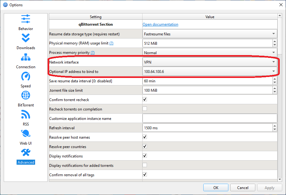Click the Physical memory 512 MiB field
The width and height of the screenshot is (286, 195).
[x=208, y=44]
